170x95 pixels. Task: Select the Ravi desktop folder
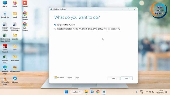[15, 47]
